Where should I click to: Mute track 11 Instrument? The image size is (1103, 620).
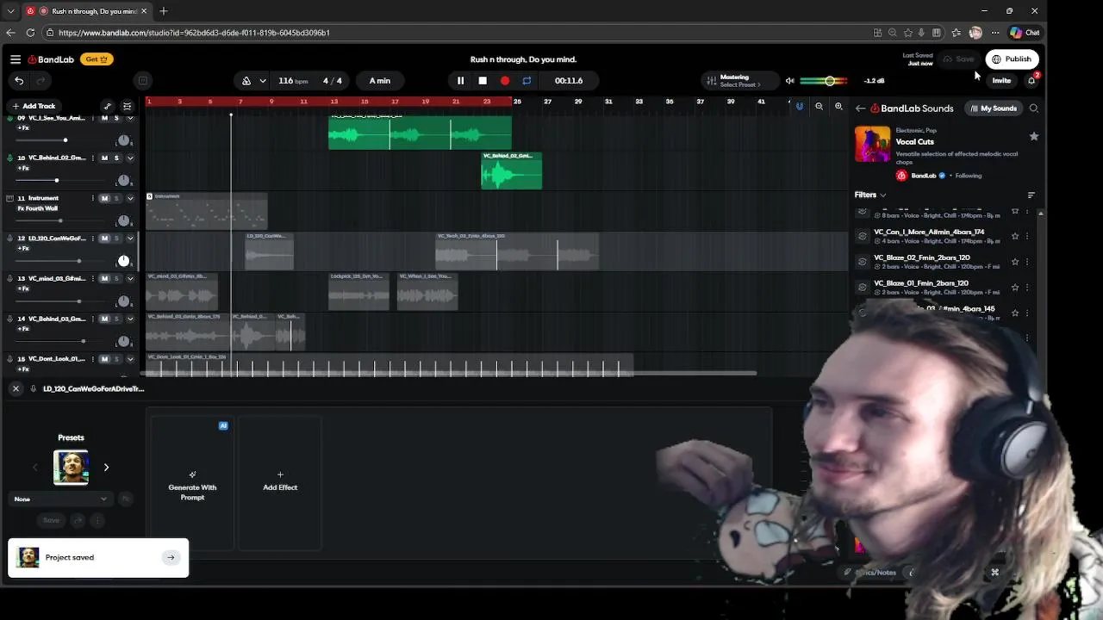pos(105,198)
